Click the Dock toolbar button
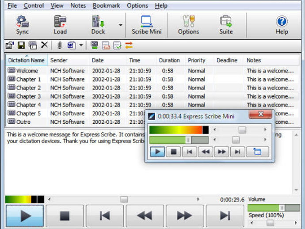Screen dimensions: 305x229 (98, 25)
